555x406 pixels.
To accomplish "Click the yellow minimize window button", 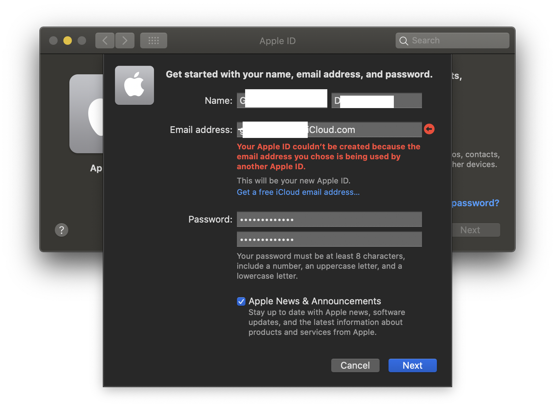I will 68,41.
